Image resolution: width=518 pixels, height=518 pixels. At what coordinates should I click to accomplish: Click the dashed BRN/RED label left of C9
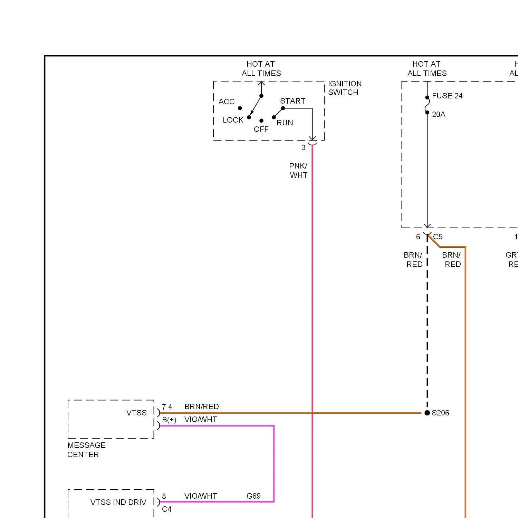pos(413,259)
